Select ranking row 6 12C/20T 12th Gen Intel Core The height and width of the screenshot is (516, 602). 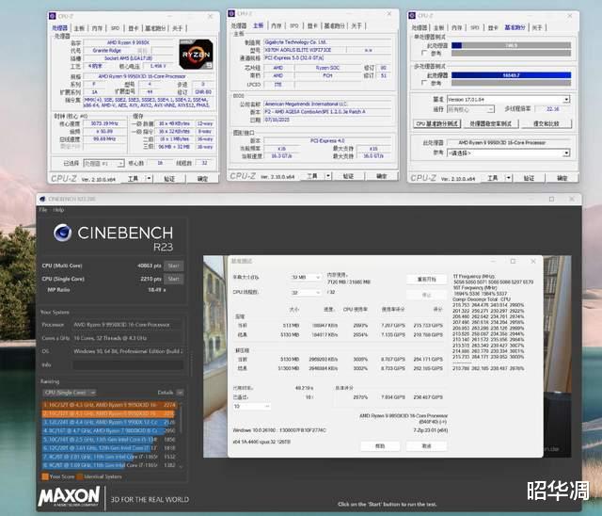point(109,448)
